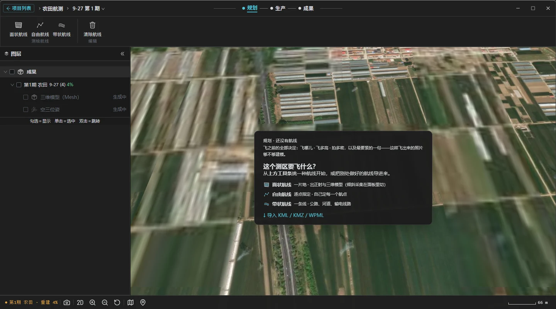556x309 pixels.
Task: Click the 生成中 status in the 空三位姿 row
Action: pos(120,109)
